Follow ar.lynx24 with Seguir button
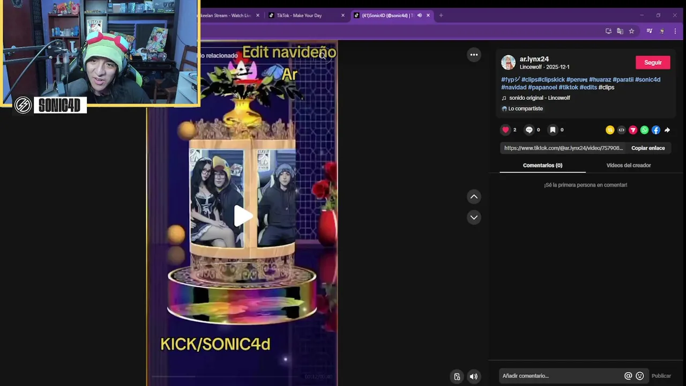The height and width of the screenshot is (386, 686). point(653,63)
